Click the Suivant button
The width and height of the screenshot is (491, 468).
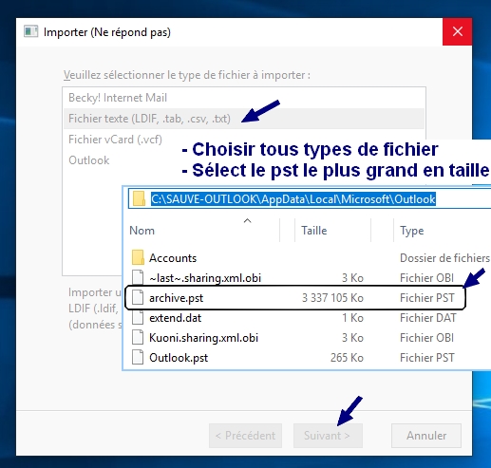coord(328,436)
